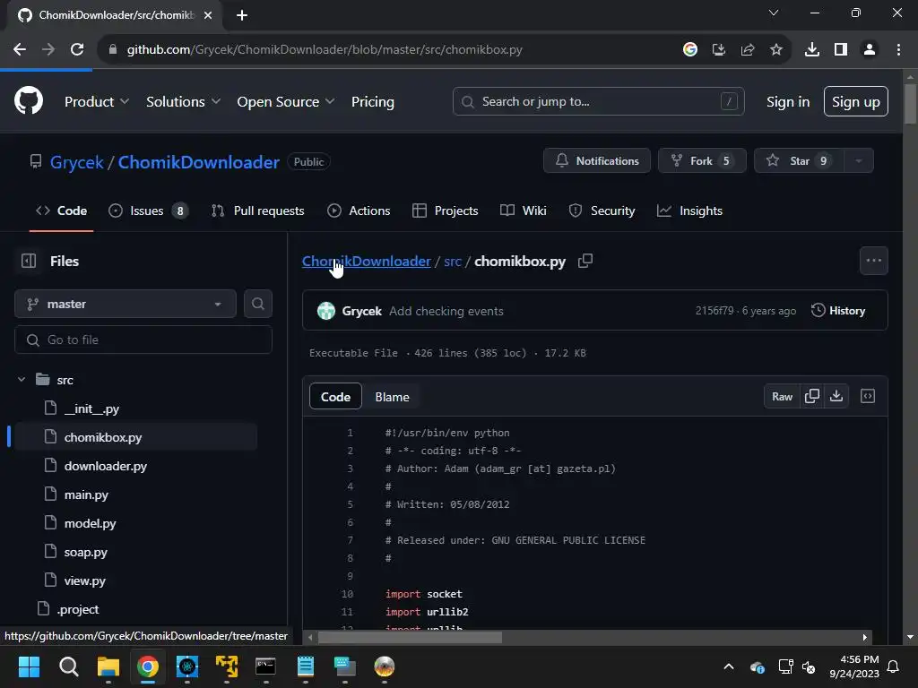Expand the Solutions menu
Viewport: 918px width, 688px height.
pyautogui.click(x=183, y=102)
